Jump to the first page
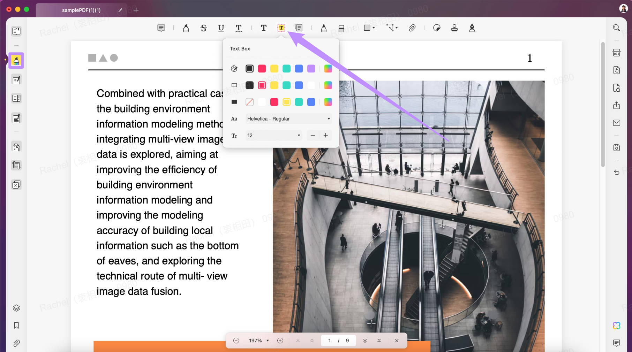 (x=298, y=340)
